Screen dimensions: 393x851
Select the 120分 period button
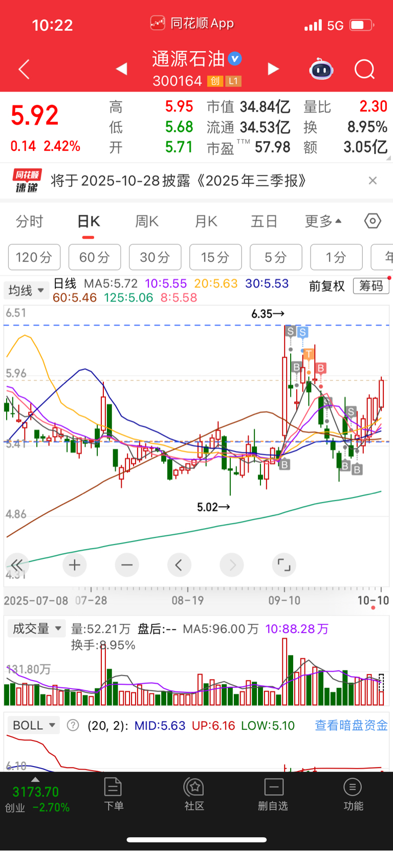pos(34,257)
